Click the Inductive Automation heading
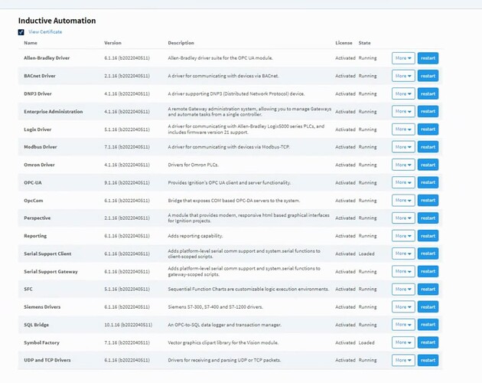The width and height of the screenshot is (482, 383). tap(57, 21)
